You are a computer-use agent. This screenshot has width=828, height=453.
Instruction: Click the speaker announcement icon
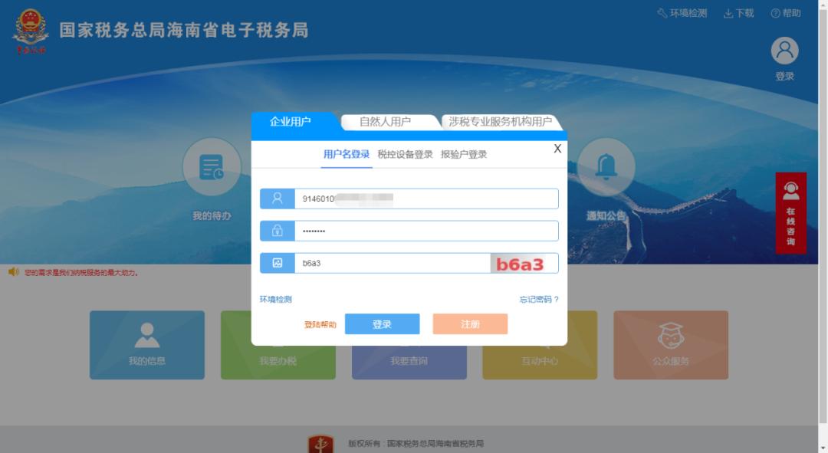tap(13, 272)
